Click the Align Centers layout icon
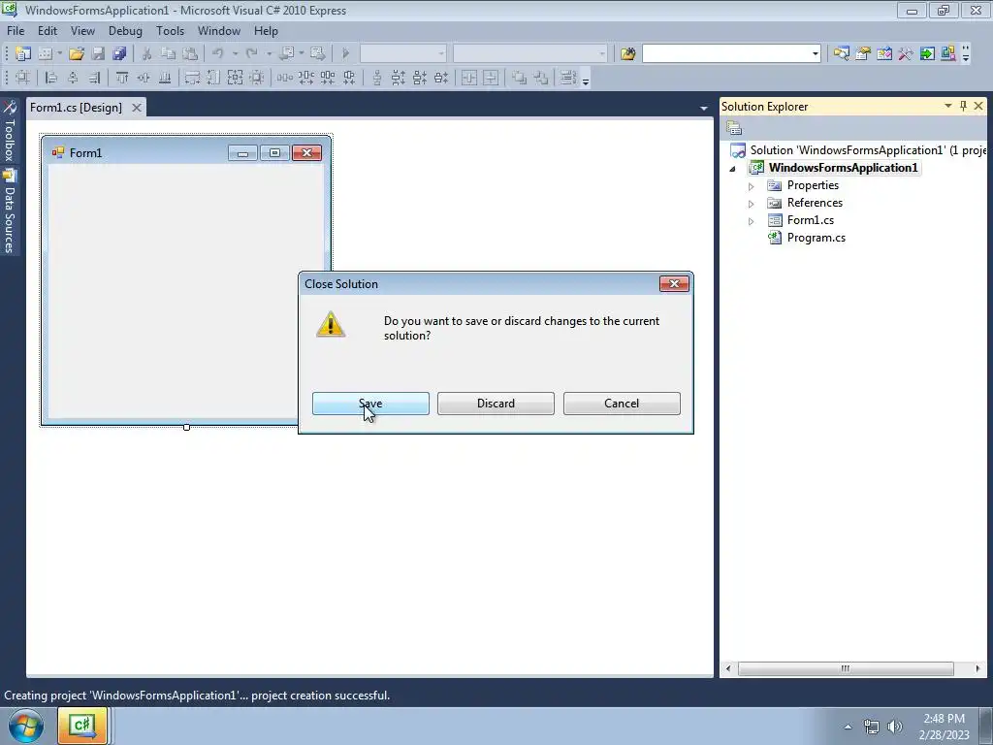This screenshot has height=745, width=993. point(73,78)
